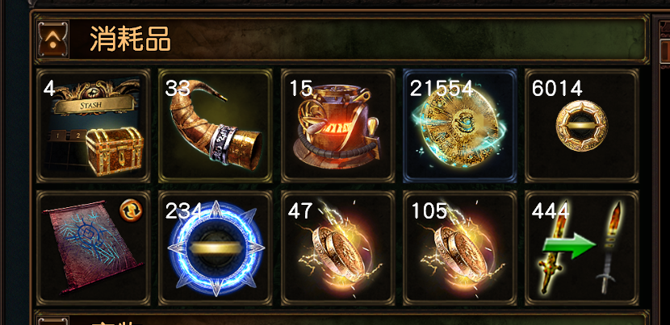Screen dimensions: 670x325
Task: Click the wrapped horn item with 33
Action: pos(216,126)
